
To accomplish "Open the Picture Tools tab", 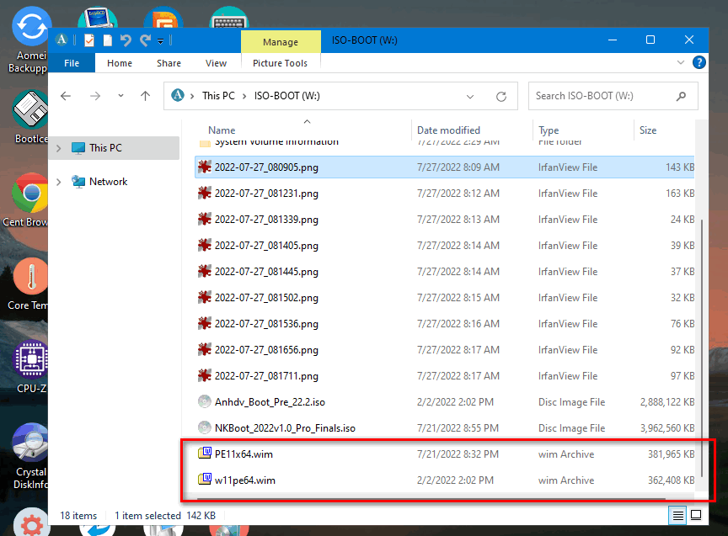I will (x=280, y=63).
